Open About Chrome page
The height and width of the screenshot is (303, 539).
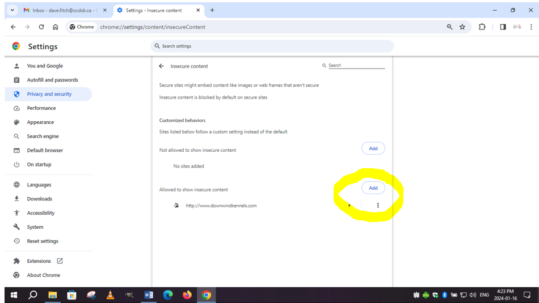43,275
